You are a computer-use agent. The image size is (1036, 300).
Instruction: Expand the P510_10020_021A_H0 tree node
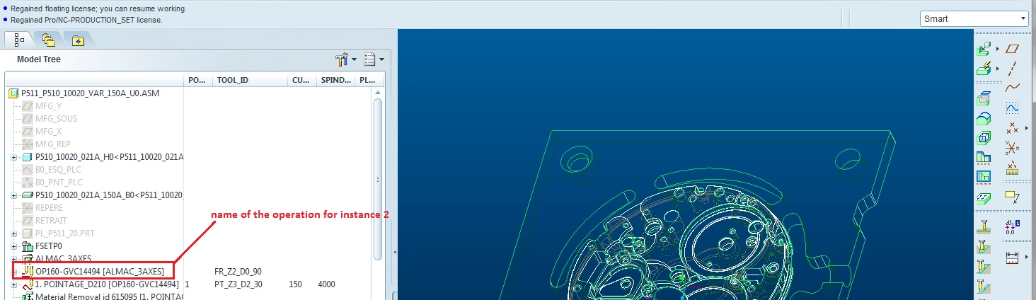13,156
